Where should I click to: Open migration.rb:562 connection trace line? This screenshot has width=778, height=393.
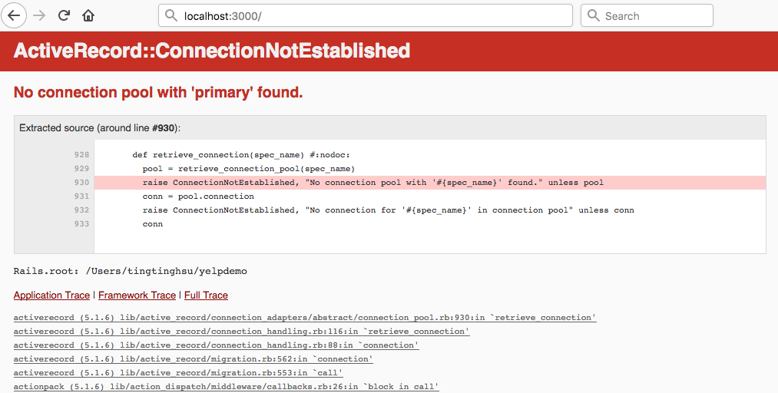[x=193, y=359]
